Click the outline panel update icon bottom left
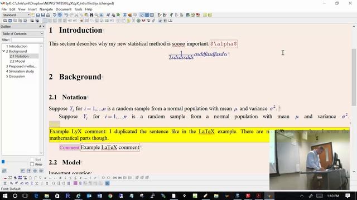 [4, 171]
